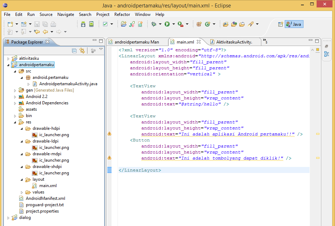Click the Run External Tools icon
The image size is (335, 226).
point(181,24)
